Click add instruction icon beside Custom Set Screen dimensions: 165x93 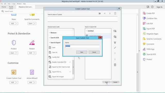tap(115, 37)
